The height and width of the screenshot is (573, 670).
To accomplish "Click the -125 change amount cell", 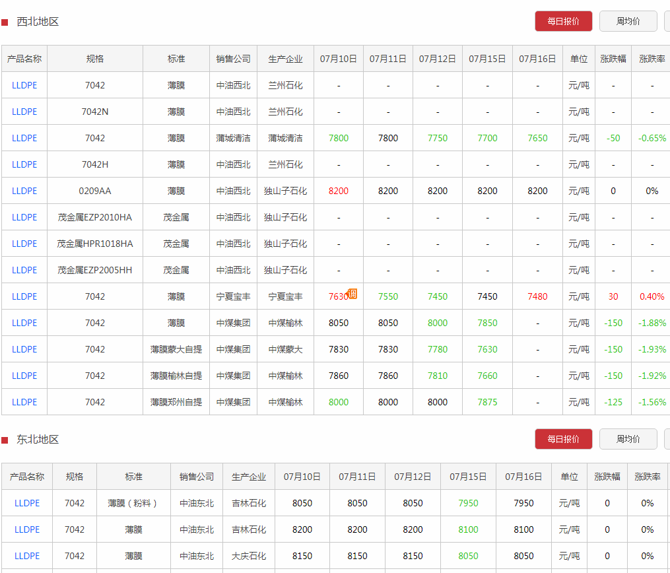I will [613, 403].
